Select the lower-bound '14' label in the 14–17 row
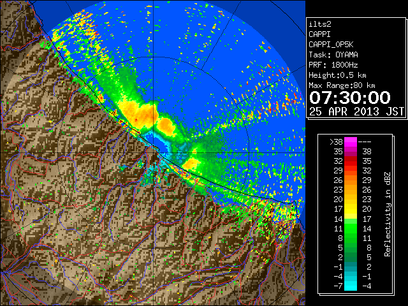This screenshot has height=306, width=408. click(339, 219)
